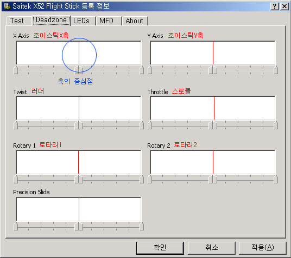Click Y Axis center-left deadzone handle
Viewport: 291px width, 258px height.
pos(211,70)
